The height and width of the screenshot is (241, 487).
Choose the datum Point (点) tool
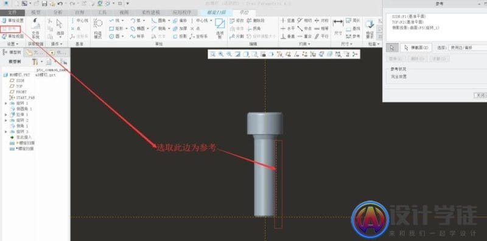75,29
